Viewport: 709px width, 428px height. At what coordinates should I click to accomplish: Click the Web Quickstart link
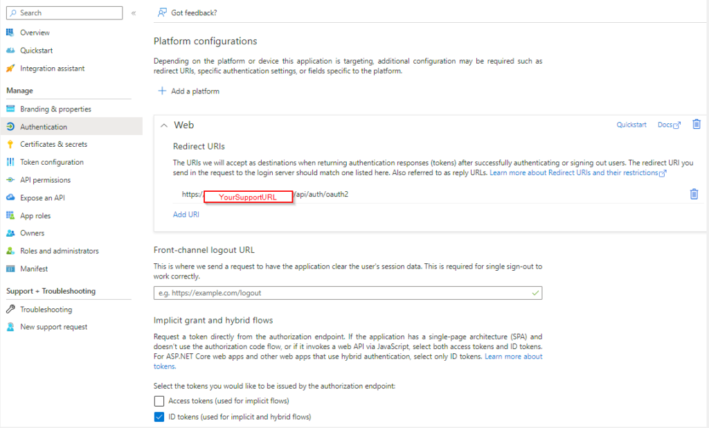click(631, 125)
